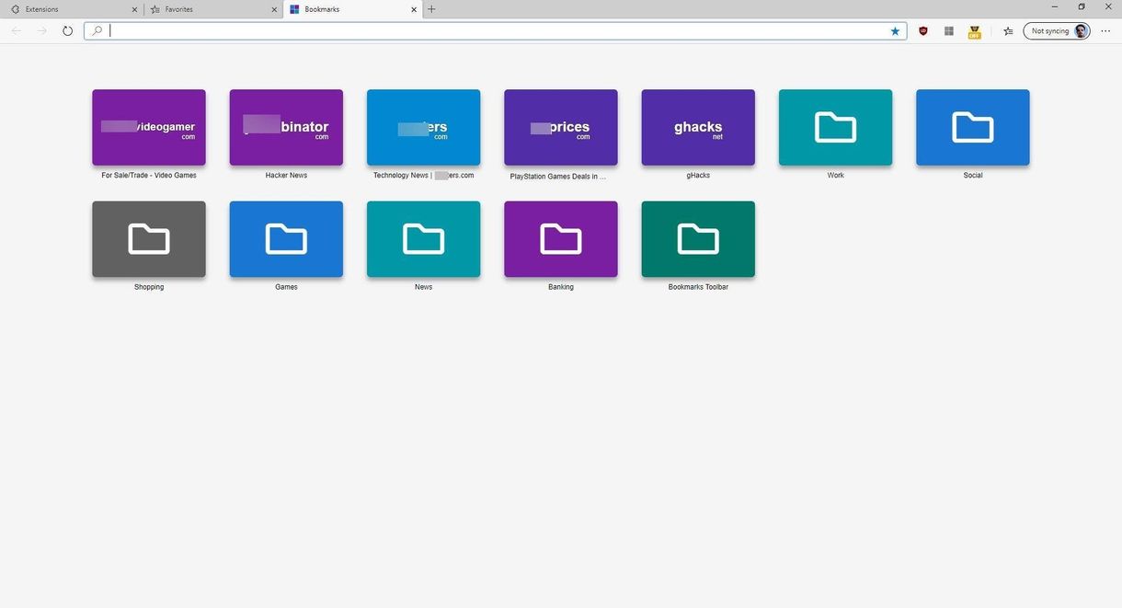Open the Technology News bookmark tile
The width and height of the screenshot is (1122, 608).
click(423, 127)
